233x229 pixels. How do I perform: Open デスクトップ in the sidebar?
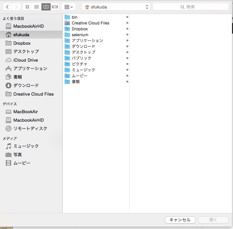(31, 52)
